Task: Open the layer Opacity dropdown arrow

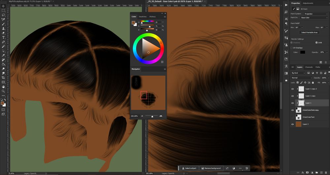Action: pos(328,78)
